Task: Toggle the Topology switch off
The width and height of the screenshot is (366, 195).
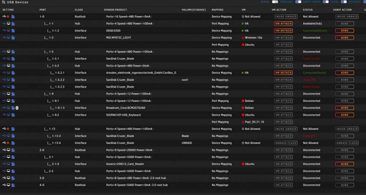Action: (x=298, y=2)
